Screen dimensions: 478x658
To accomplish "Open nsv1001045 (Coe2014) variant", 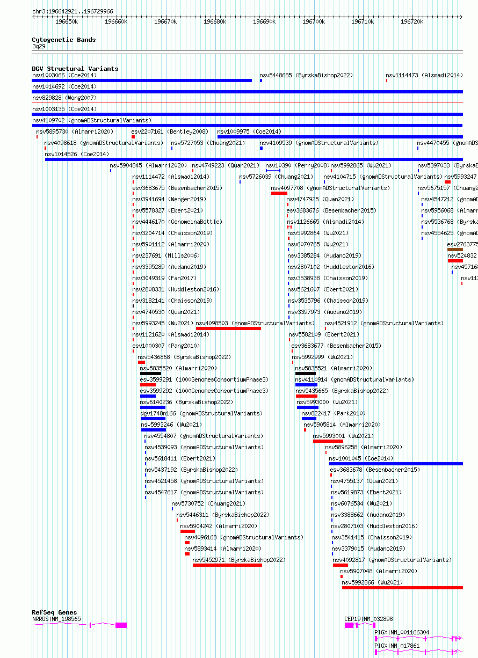I will pyautogui.click(x=361, y=459).
